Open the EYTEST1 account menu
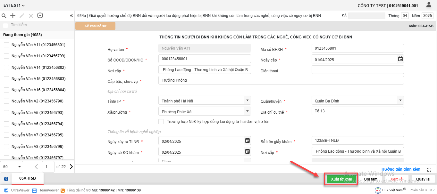This screenshot has height=194, width=437. (x=14, y=5)
